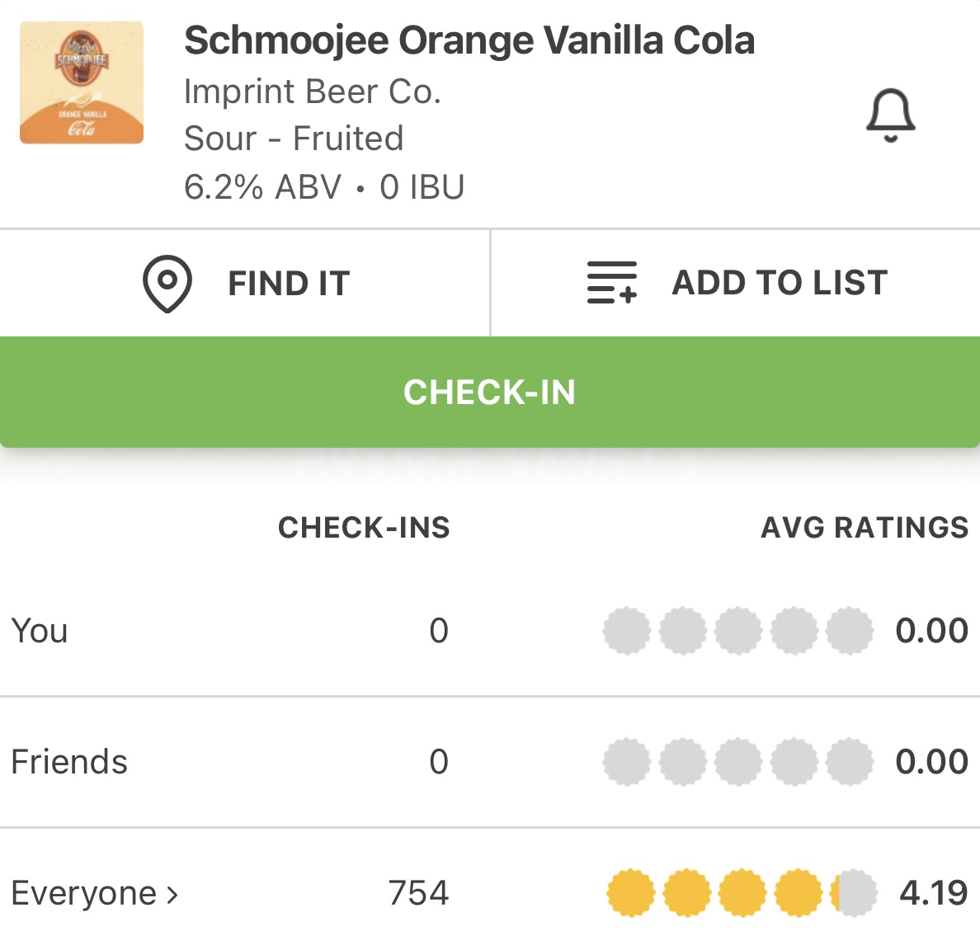Select the Friends row label

tap(69, 762)
